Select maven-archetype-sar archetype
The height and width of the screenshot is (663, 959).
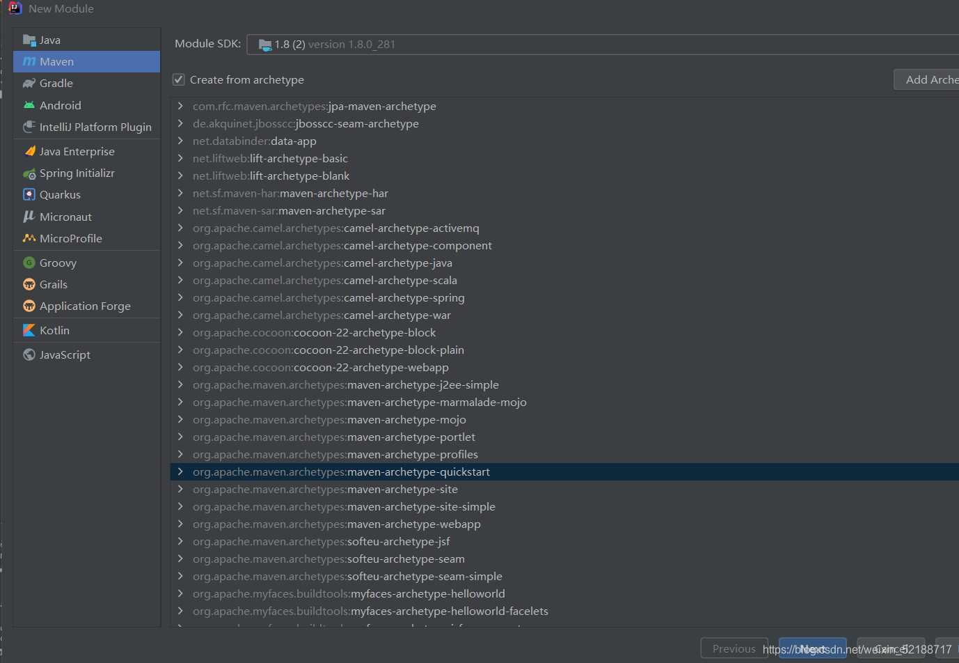(564, 210)
